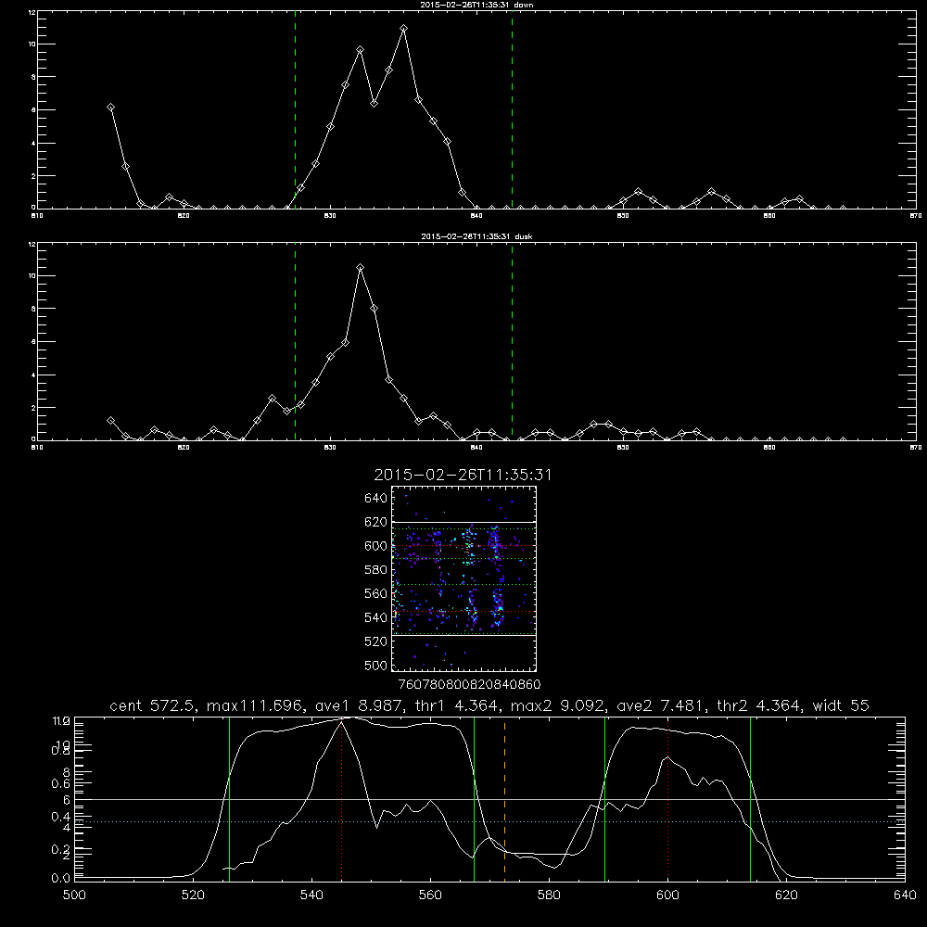Click the green vertical line near 590 in bottom plot
927x927 pixels.
point(604,799)
